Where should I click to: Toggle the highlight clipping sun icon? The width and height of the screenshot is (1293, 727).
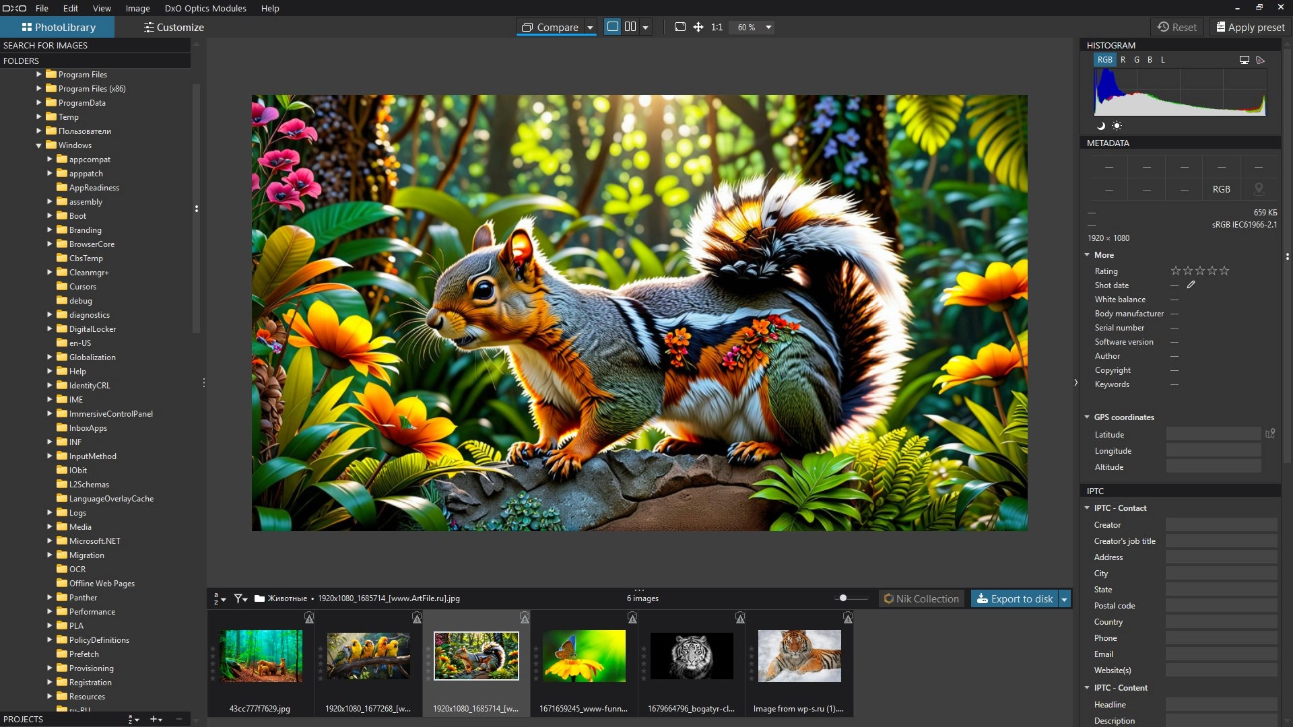click(1117, 126)
